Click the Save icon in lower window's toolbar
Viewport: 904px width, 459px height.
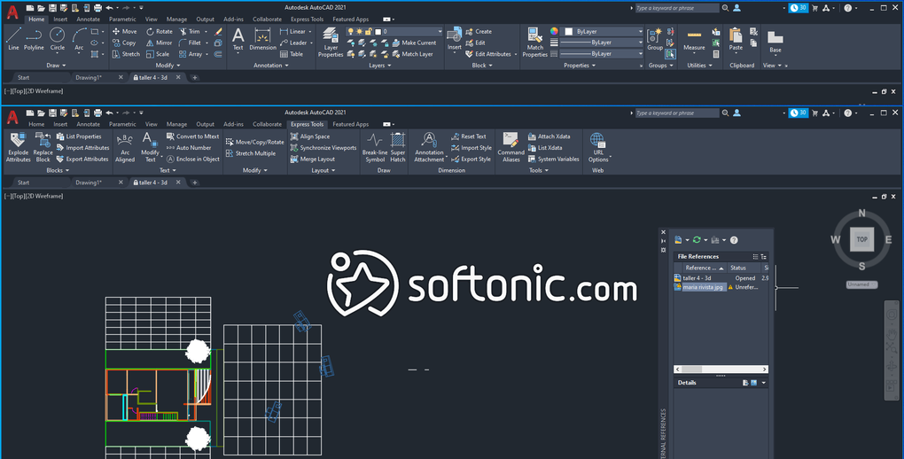[x=52, y=113]
